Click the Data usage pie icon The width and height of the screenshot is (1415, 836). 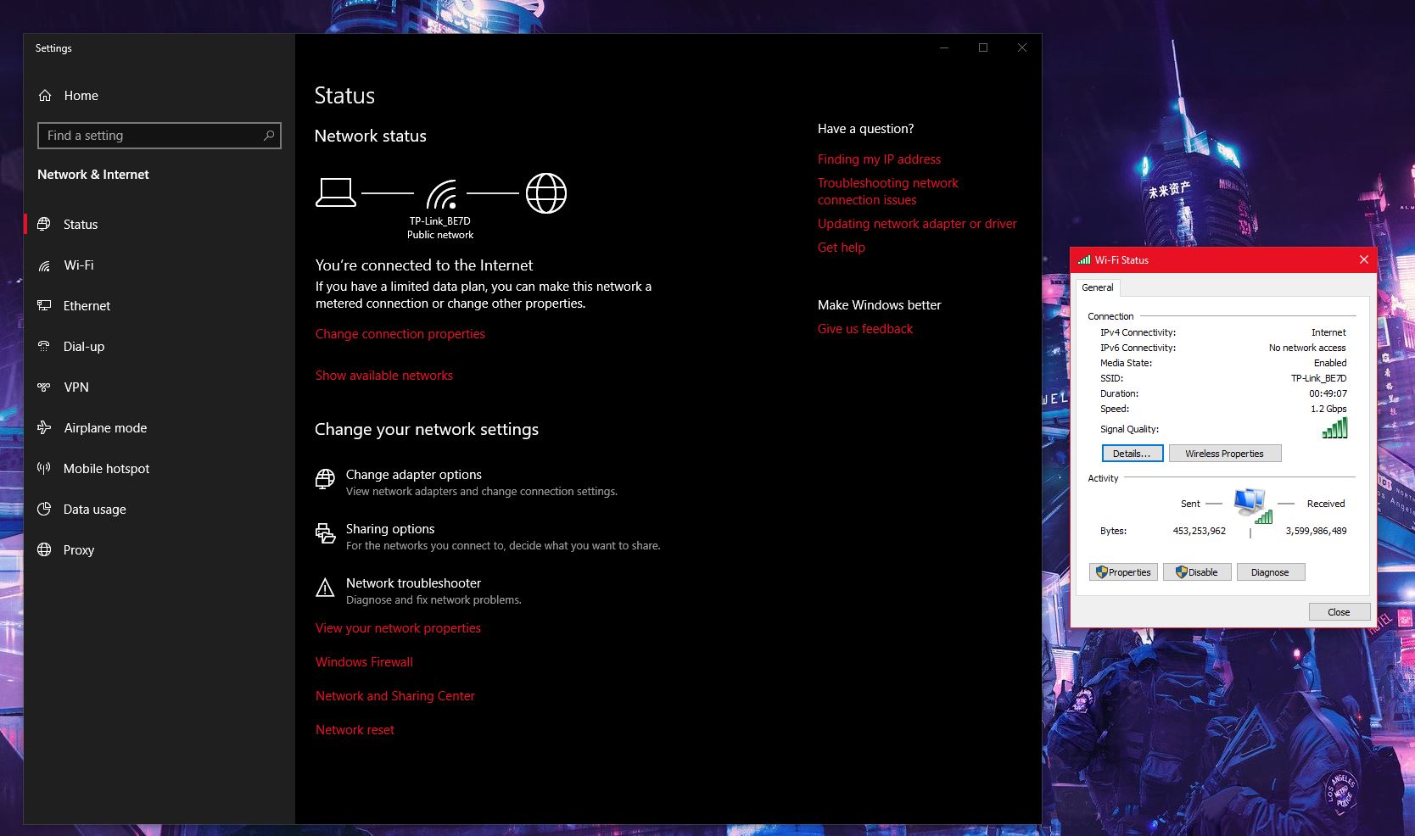click(44, 510)
